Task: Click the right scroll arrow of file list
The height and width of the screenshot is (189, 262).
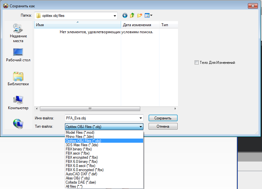Action: pyautogui.click(x=175, y=109)
